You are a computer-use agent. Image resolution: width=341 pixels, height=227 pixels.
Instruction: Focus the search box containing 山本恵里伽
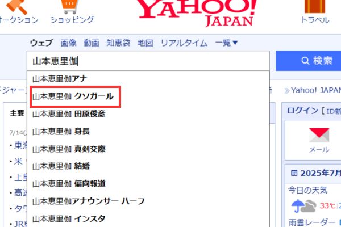148,61
